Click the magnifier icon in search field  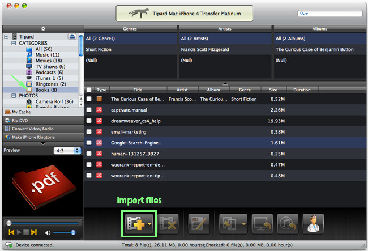(x=302, y=14)
